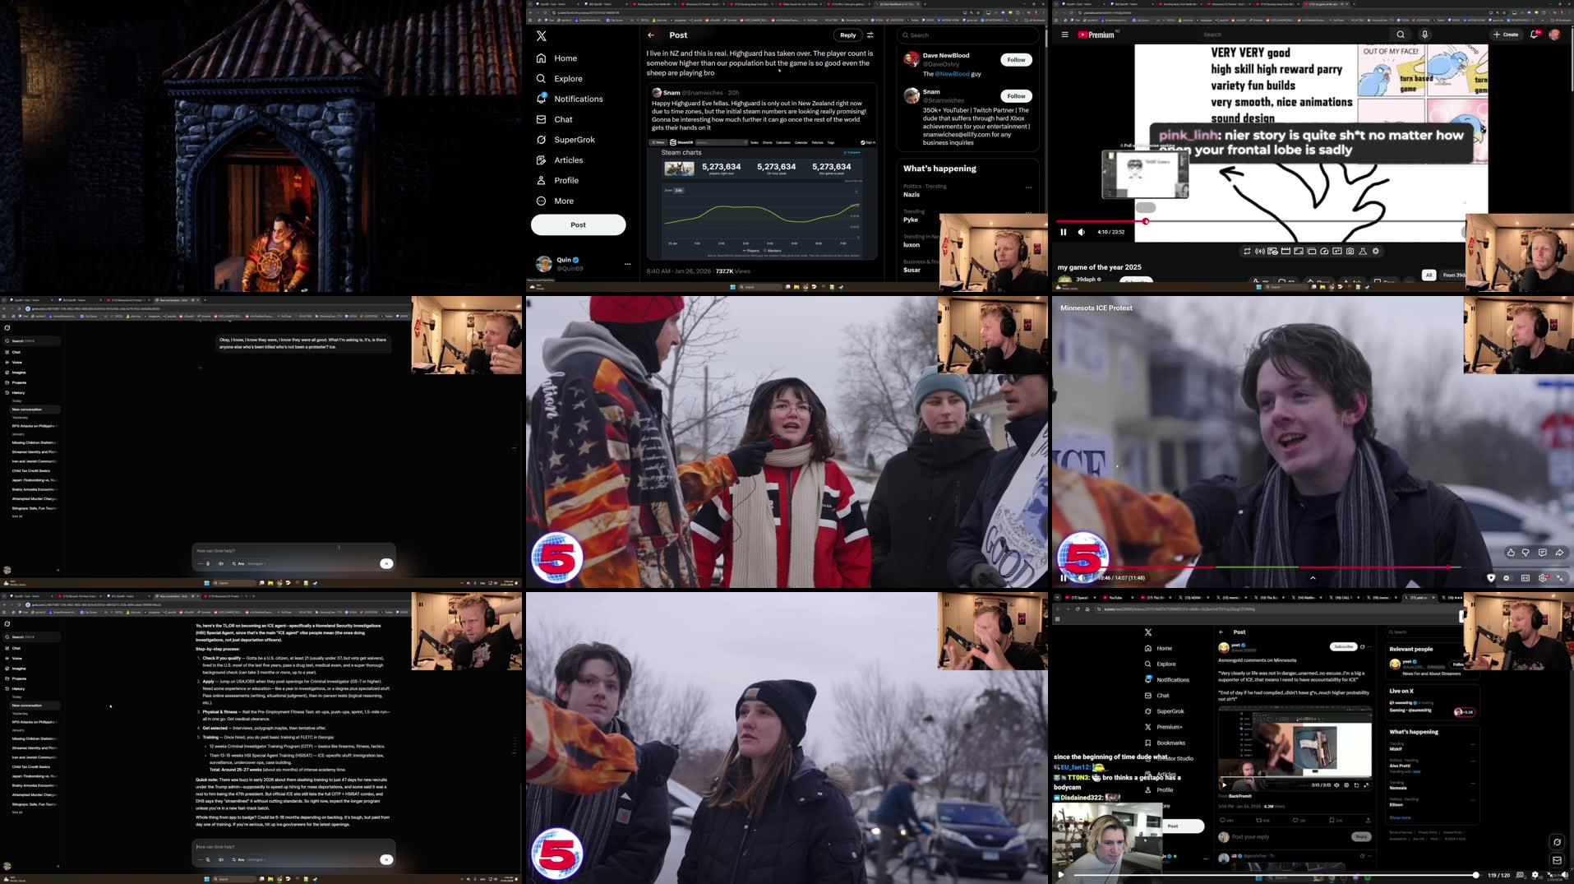Image resolution: width=1574 pixels, height=884 pixels.
Task: Like the Minnesota ICE Protest video
Action: tap(1511, 553)
